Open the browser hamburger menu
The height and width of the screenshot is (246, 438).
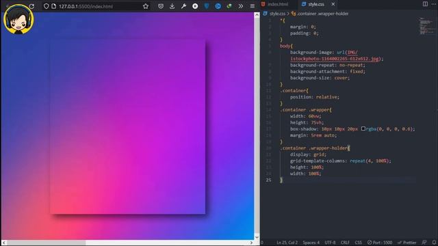(253, 6)
